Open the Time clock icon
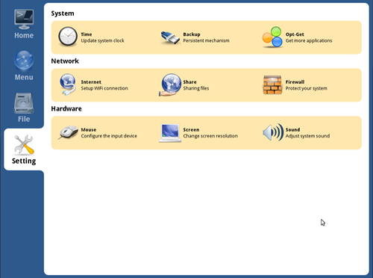 click(68, 37)
